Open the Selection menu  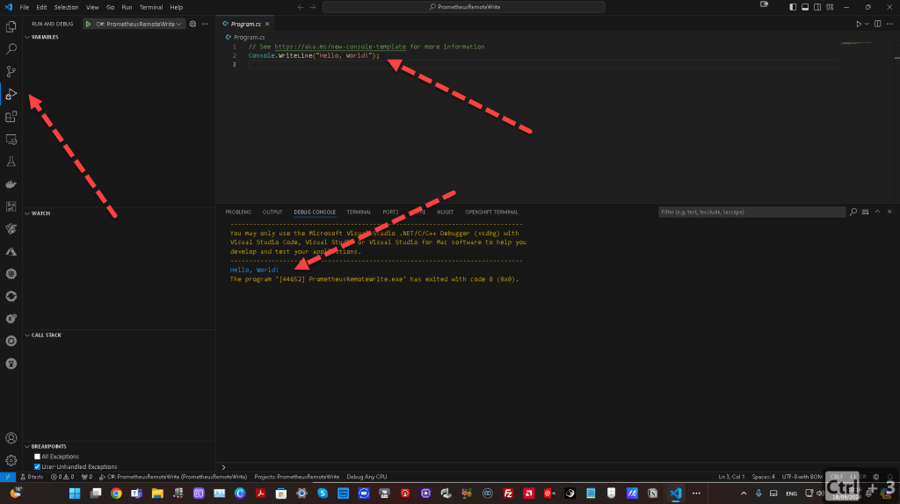66,7
